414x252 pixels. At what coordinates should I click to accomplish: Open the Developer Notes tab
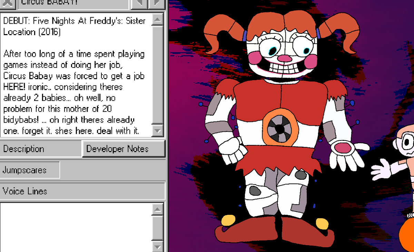click(124, 149)
